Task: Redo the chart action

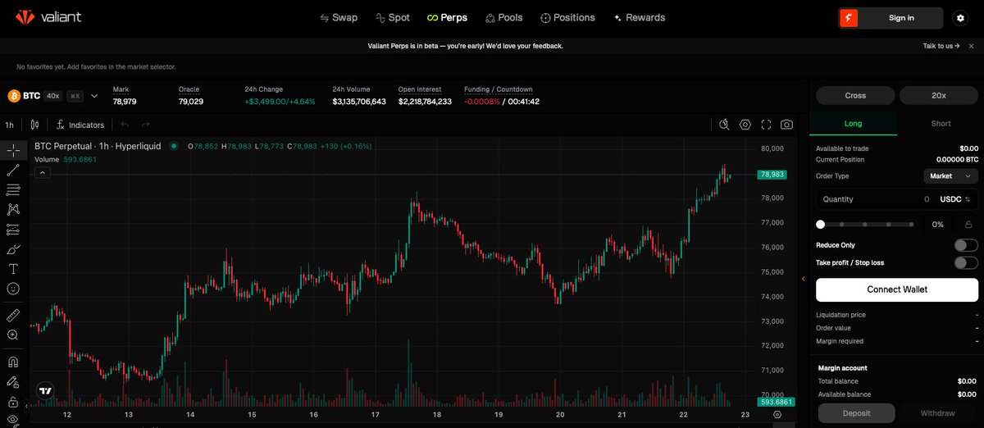Action: [145, 125]
